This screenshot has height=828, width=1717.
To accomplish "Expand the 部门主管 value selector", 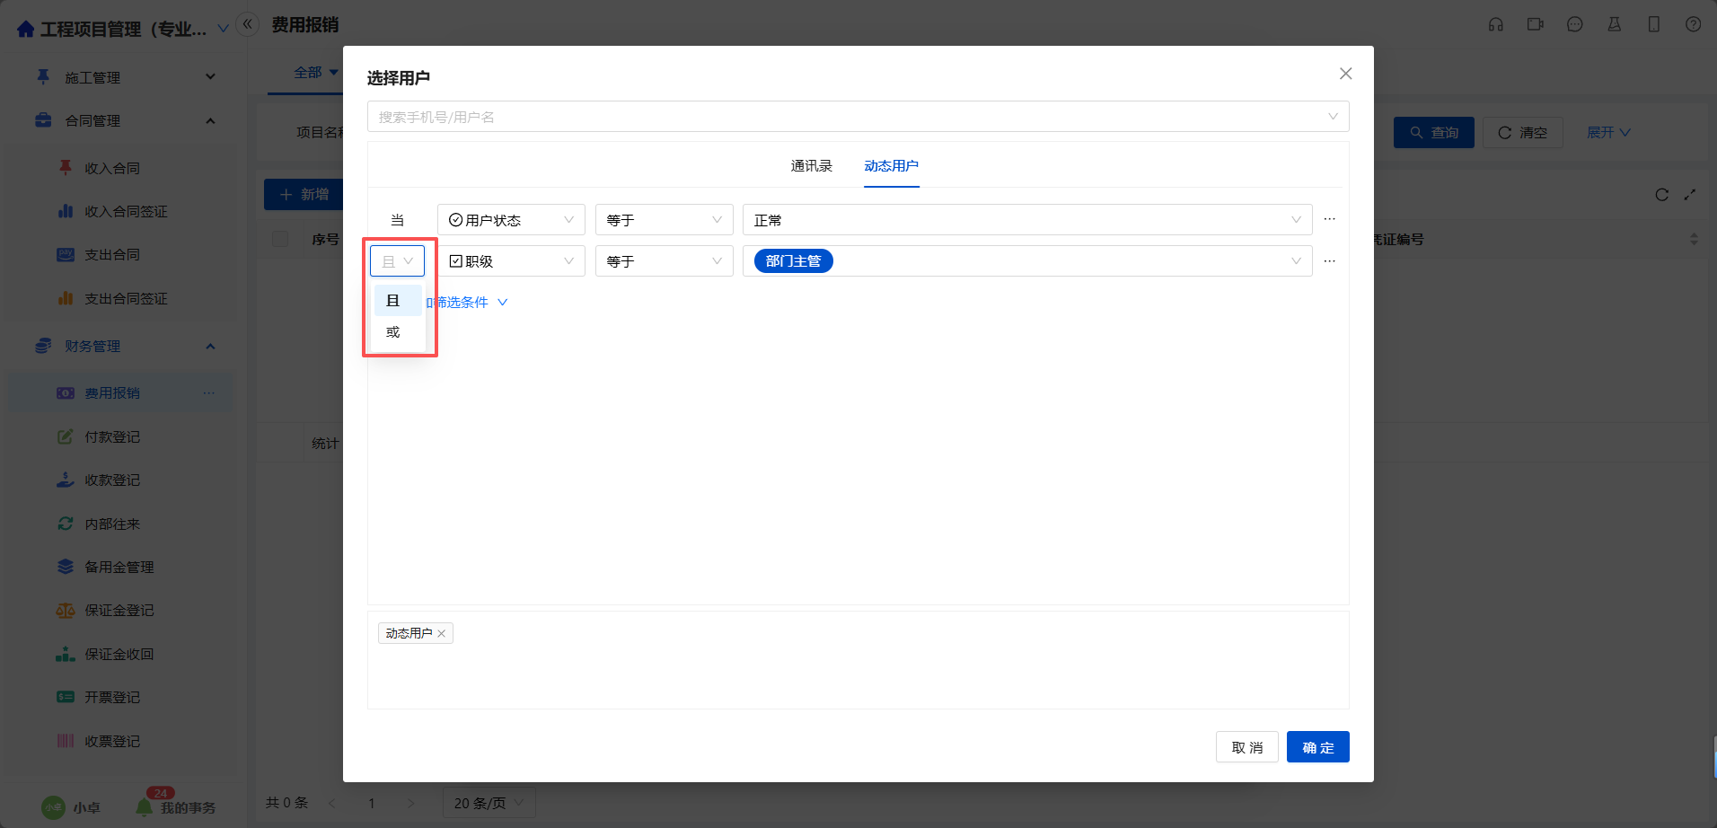I will pyautogui.click(x=1295, y=261).
